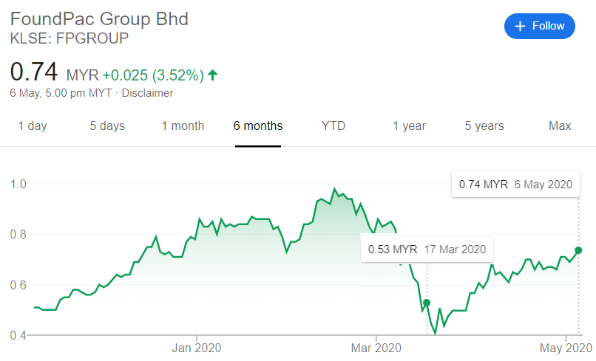The image size is (596, 361).
Task: Open the Disclaimer link
Action: pos(147,93)
